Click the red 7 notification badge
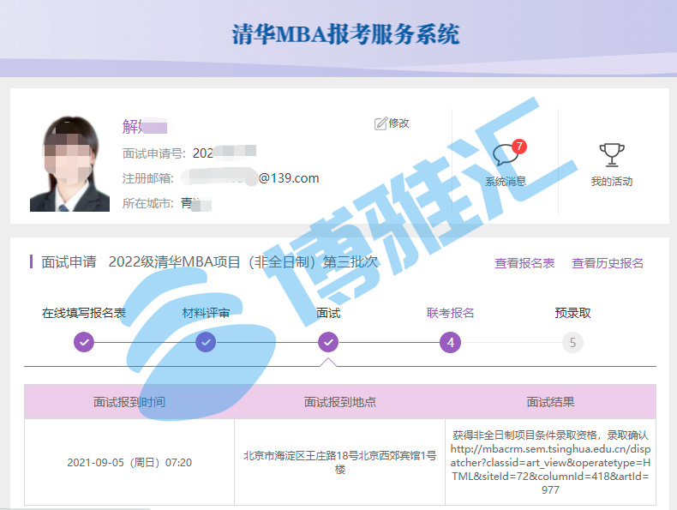 point(519,147)
